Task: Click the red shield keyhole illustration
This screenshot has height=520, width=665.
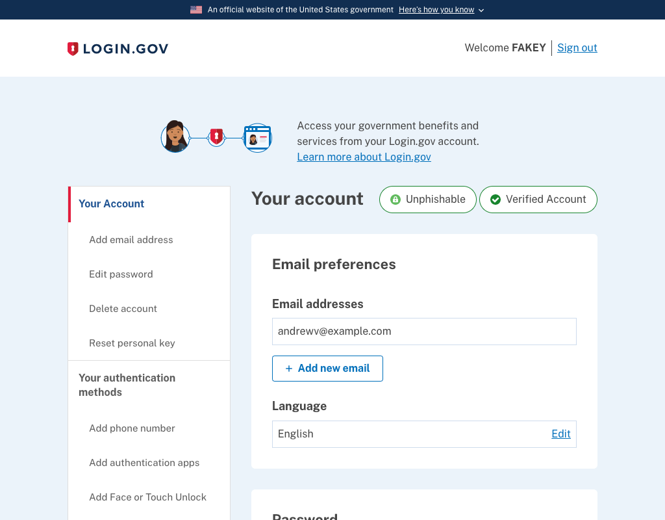Action: click(x=216, y=138)
